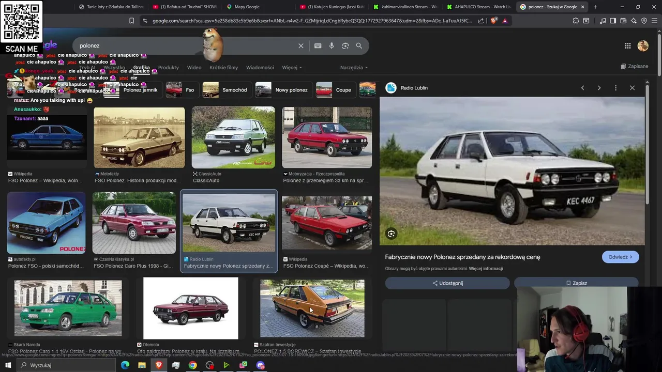Screen dimensions: 662x372
Task: Open Brave playlist music icon
Action: tap(603, 21)
